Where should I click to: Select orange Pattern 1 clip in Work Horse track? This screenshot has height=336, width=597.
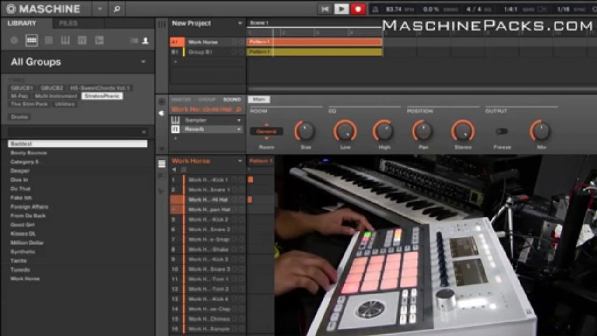[x=315, y=42]
